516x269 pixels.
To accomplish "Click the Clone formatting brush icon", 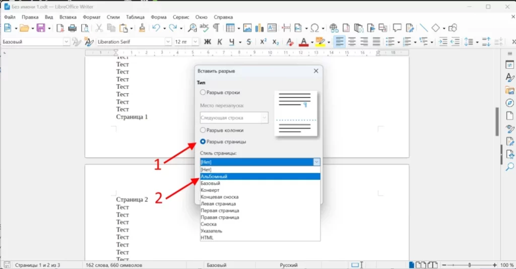I will [142, 28].
